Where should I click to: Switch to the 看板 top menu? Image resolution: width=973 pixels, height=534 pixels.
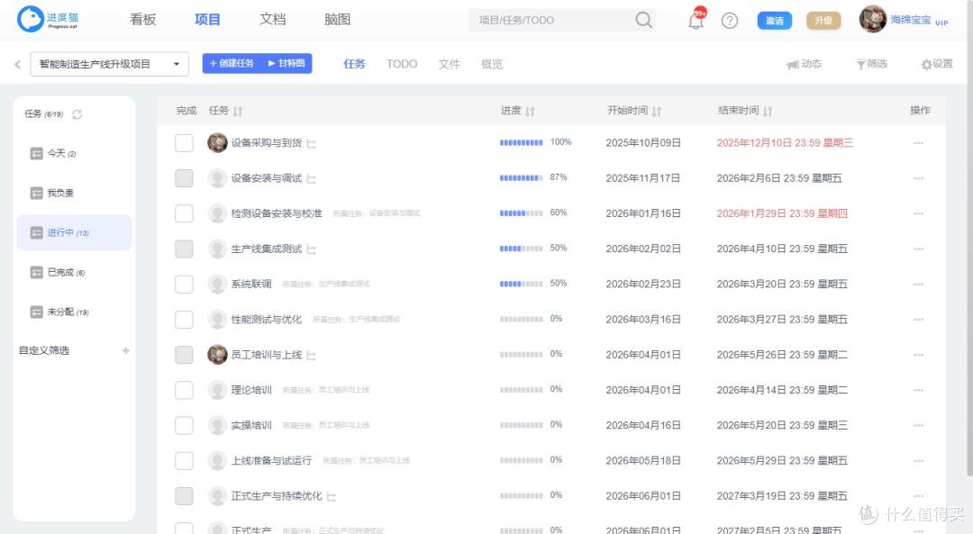tap(142, 19)
